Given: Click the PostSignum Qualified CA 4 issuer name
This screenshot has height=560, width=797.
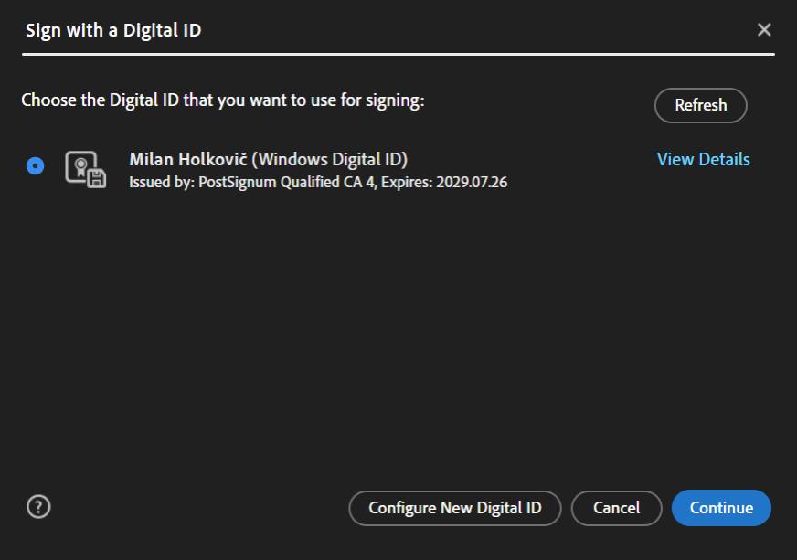Looking at the screenshot, I should [287, 183].
